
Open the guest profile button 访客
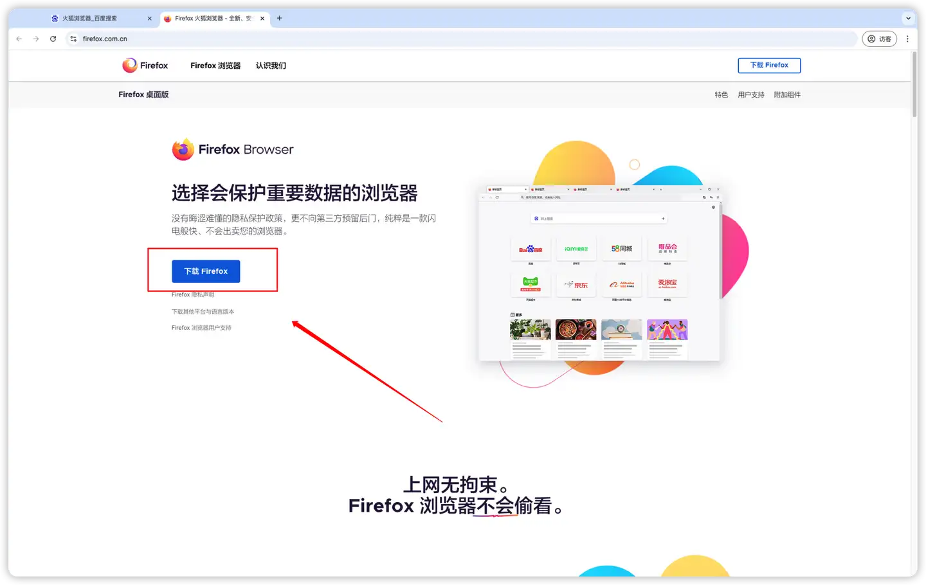pyautogui.click(x=879, y=39)
